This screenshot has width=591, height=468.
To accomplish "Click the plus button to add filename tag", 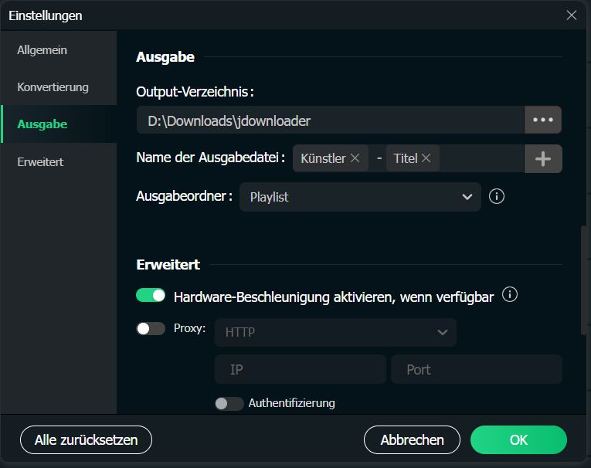I will point(543,158).
